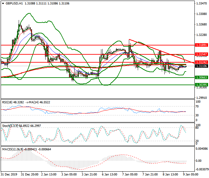209x178 pixels.
Task: Click the 0.004086 MACD scale value
Action: 202,149
